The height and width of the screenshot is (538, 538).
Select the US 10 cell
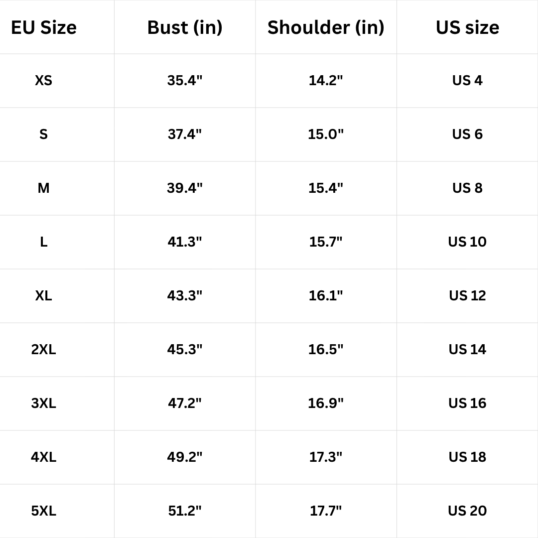pos(467,242)
